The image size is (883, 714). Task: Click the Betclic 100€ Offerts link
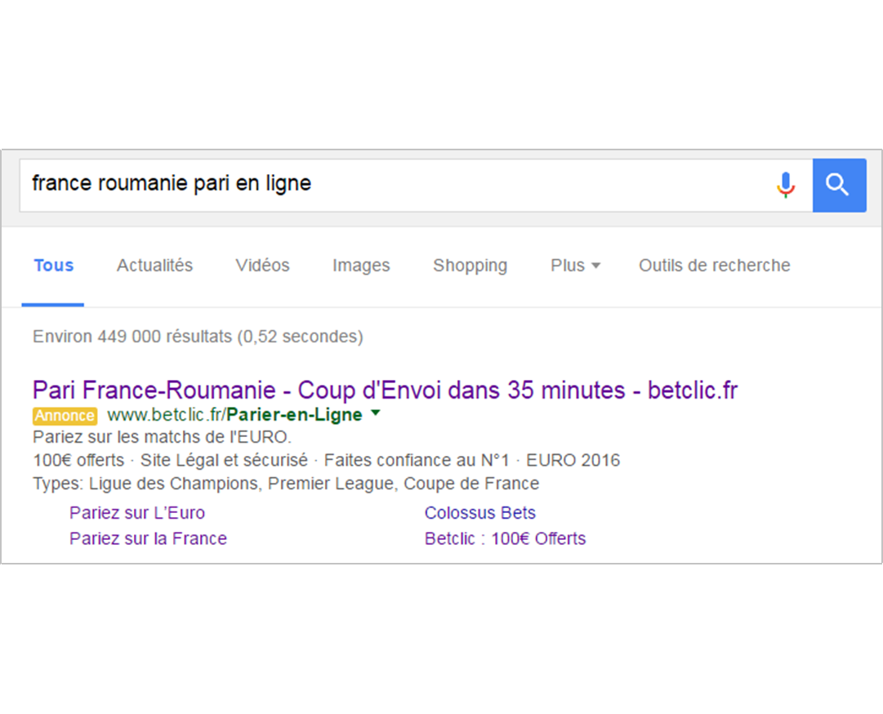[505, 538]
